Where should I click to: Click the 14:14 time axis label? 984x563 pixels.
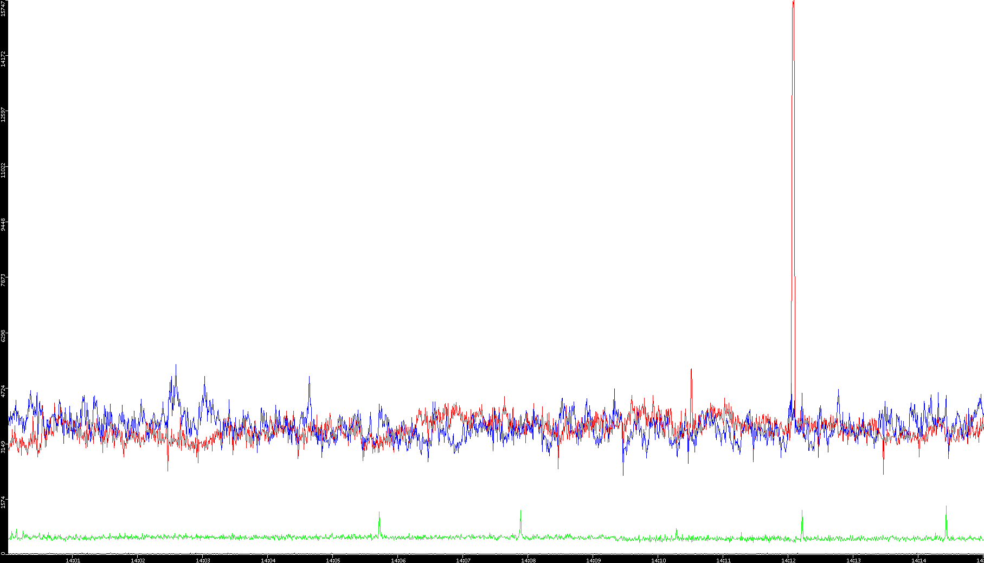[918, 560]
